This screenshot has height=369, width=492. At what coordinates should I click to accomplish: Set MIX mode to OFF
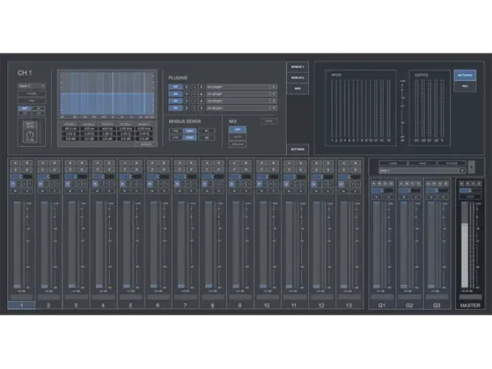coord(238,130)
